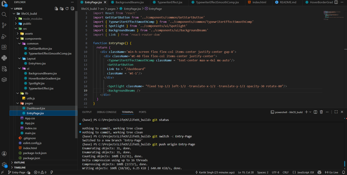Collapse all folders in Explorer

pos(72,9)
